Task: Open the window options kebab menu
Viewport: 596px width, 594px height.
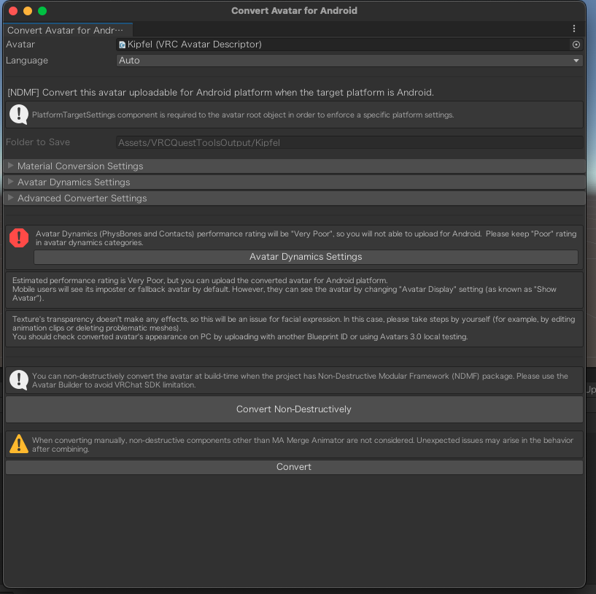Action: [574, 28]
